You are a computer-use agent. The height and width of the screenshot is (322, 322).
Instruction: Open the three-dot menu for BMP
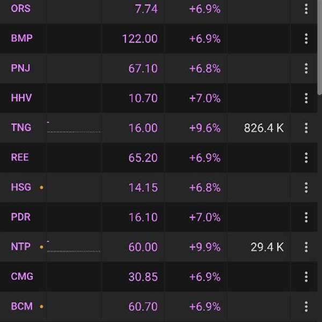click(306, 39)
